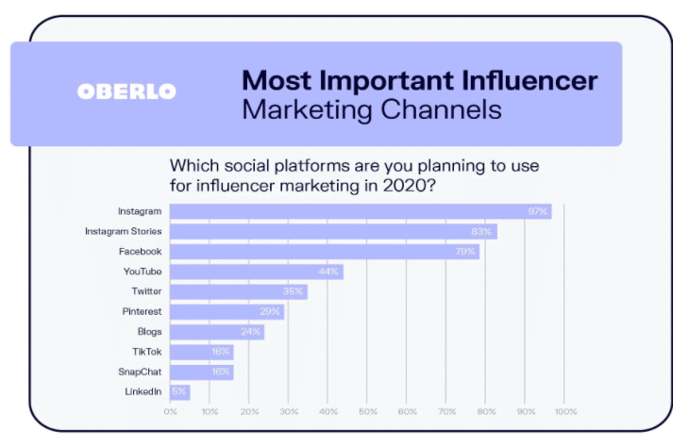Select the LinkedIn 5% bar
Image resolution: width=689 pixels, height=446 pixels.
(x=180, y=392)
